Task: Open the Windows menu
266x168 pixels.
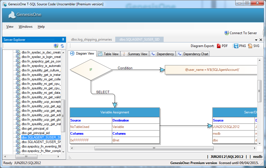Action: [x=25, y=27]
